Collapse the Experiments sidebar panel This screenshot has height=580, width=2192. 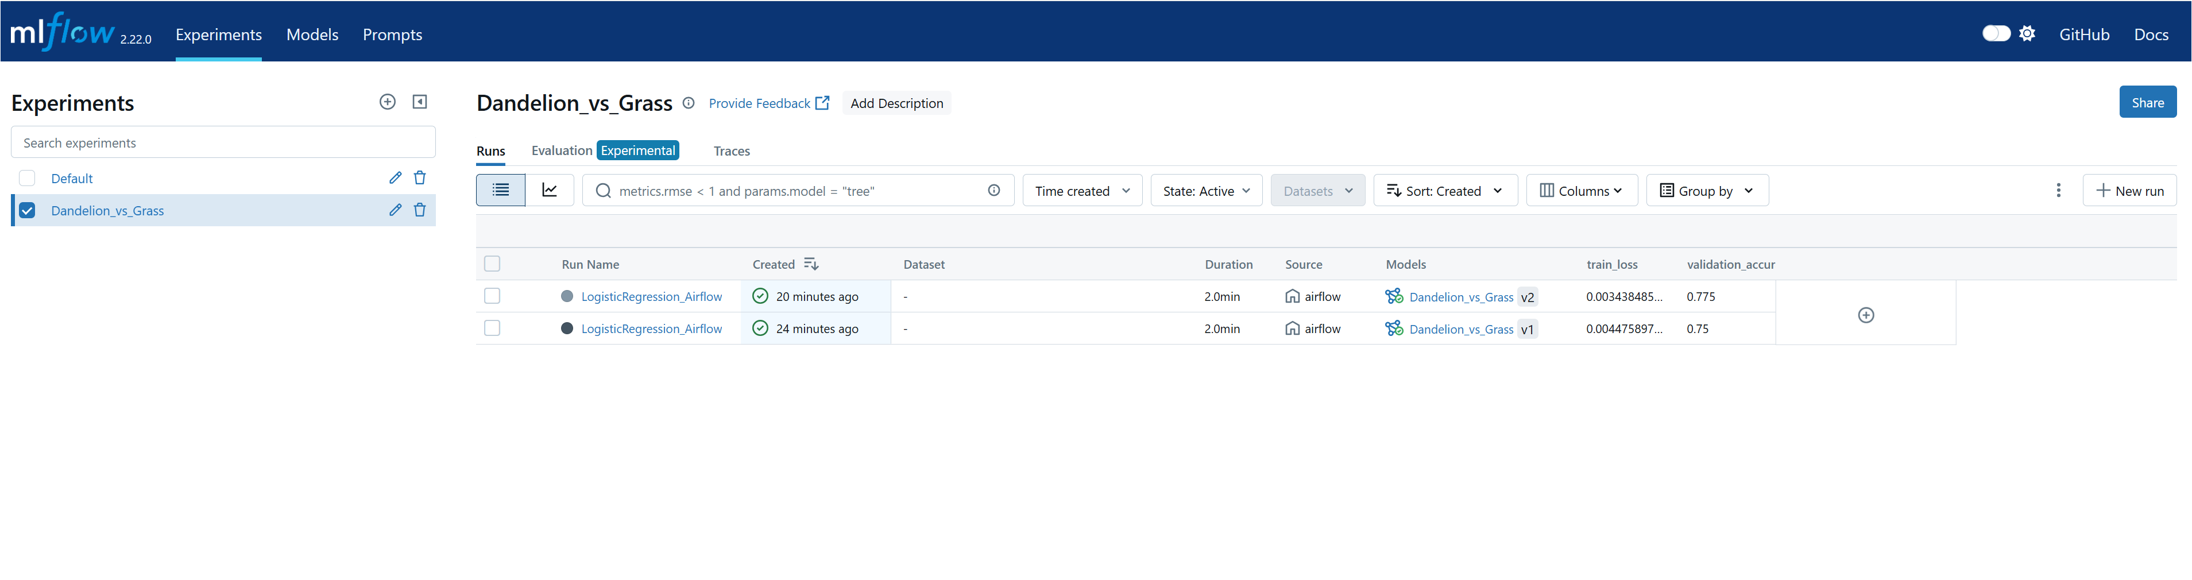[420, 102]
